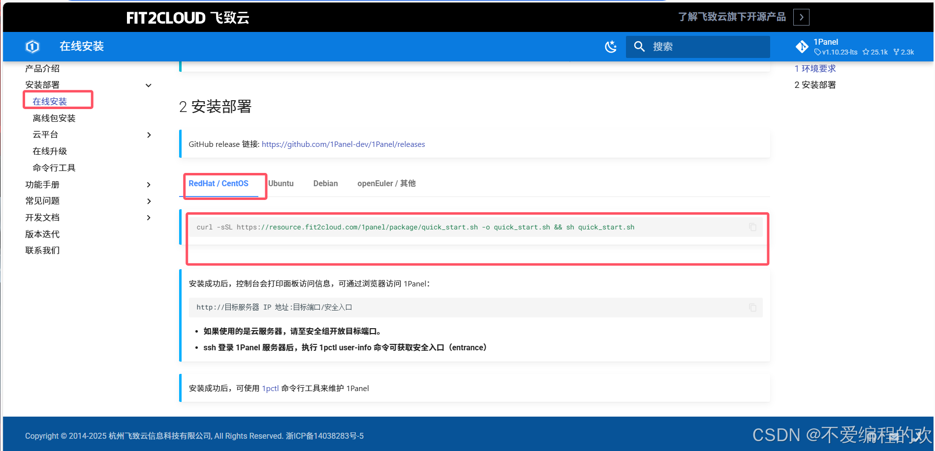The width and height of the screenshot is (935, 451).
Task: Switch to the RedHat / CentOS tab
Action: pyautogui.click(x=218, y=184)
